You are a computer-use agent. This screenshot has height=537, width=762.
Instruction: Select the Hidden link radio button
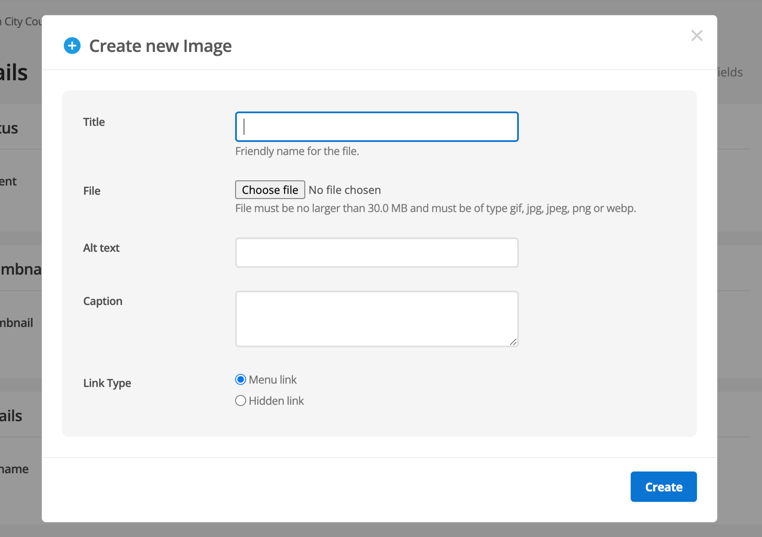[241, 401]
